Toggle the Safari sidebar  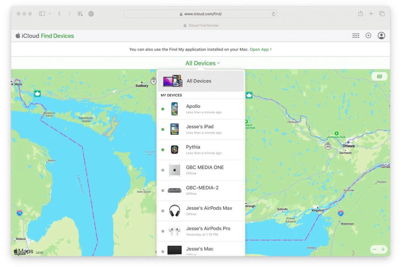(x=42, y=14)
